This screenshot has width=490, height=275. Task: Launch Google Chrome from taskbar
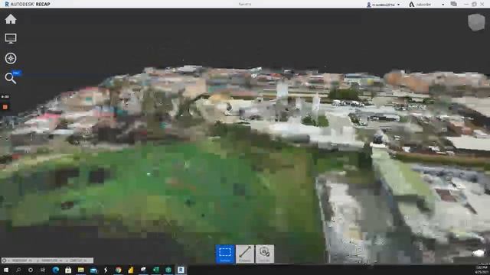(x=118, y=270)
